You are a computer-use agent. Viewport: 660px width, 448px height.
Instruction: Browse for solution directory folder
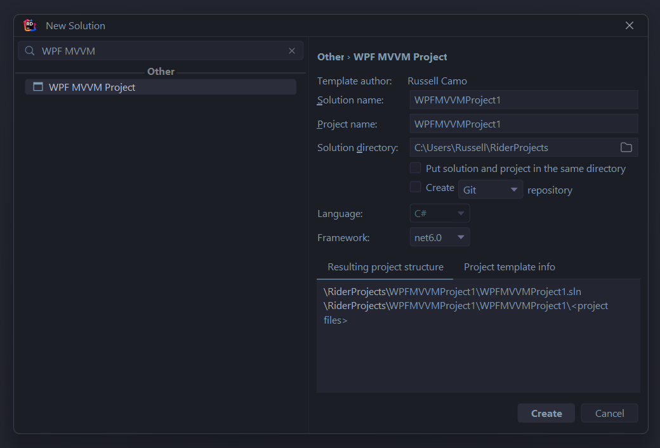626,147
